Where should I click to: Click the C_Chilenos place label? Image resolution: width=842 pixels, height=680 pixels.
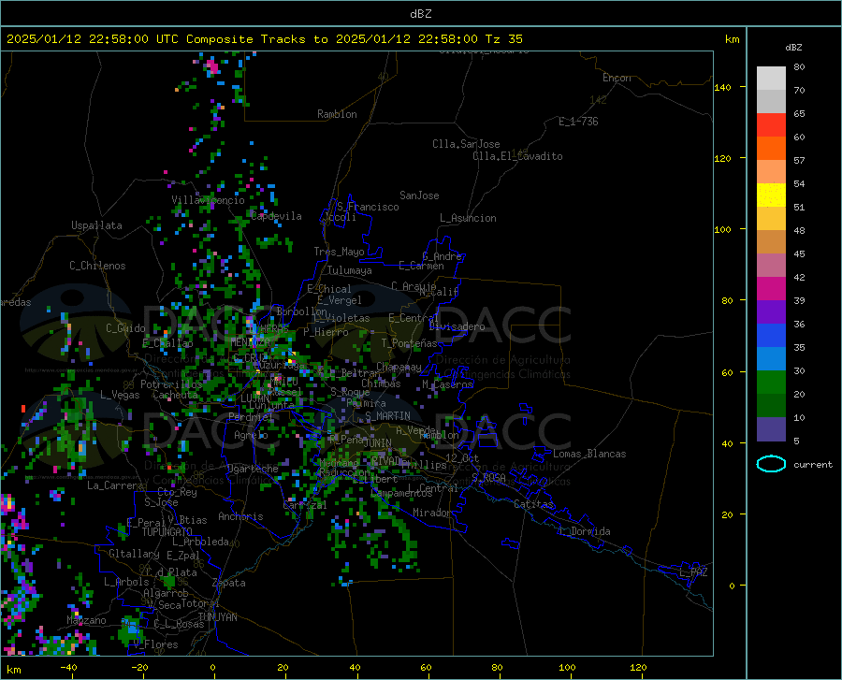97,266
